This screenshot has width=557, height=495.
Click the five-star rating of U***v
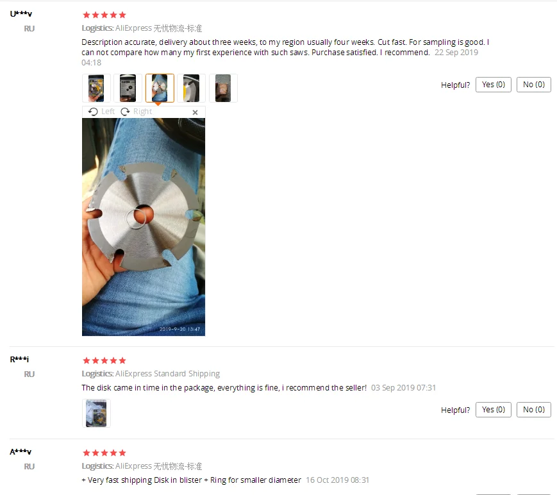104,15
